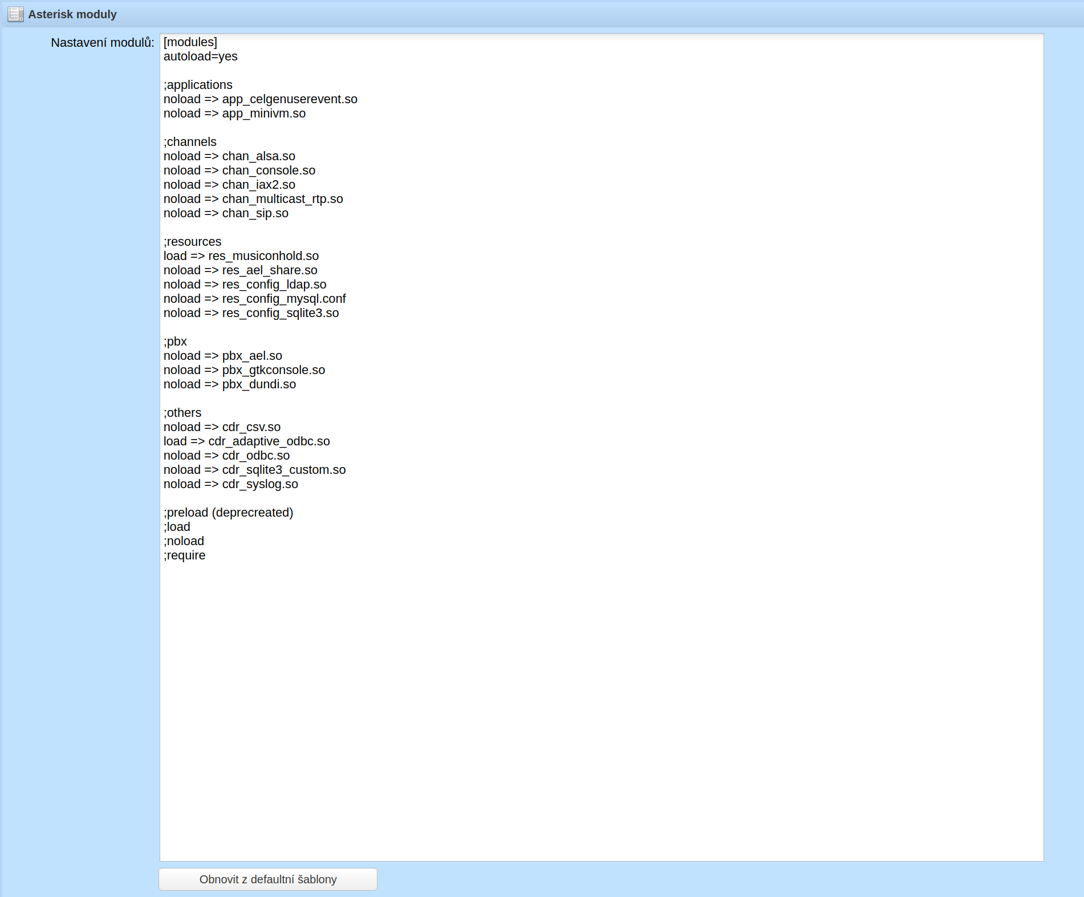Screen dimensions: 1084x897
Task: Click the 'Asterisk moduly' panel title
Action: (x=72, y=14)
